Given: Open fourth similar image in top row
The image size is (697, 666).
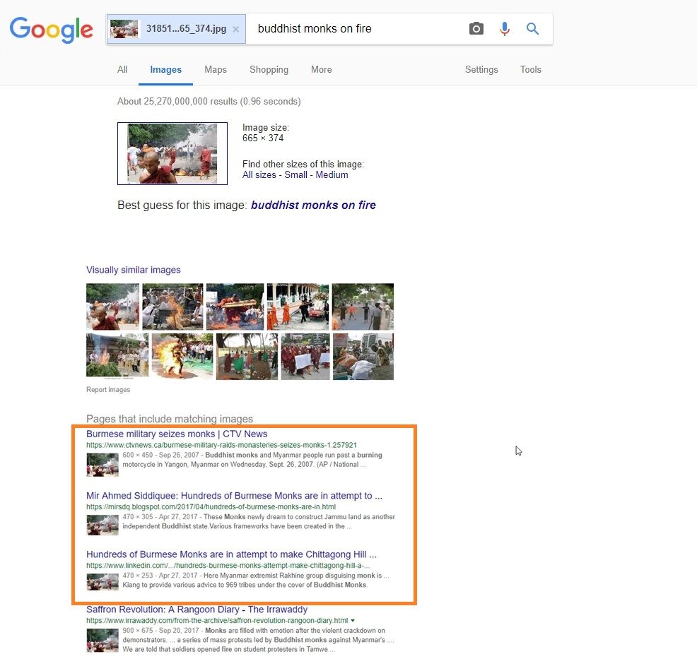Looking at the screenshot, I should point(298,307).
